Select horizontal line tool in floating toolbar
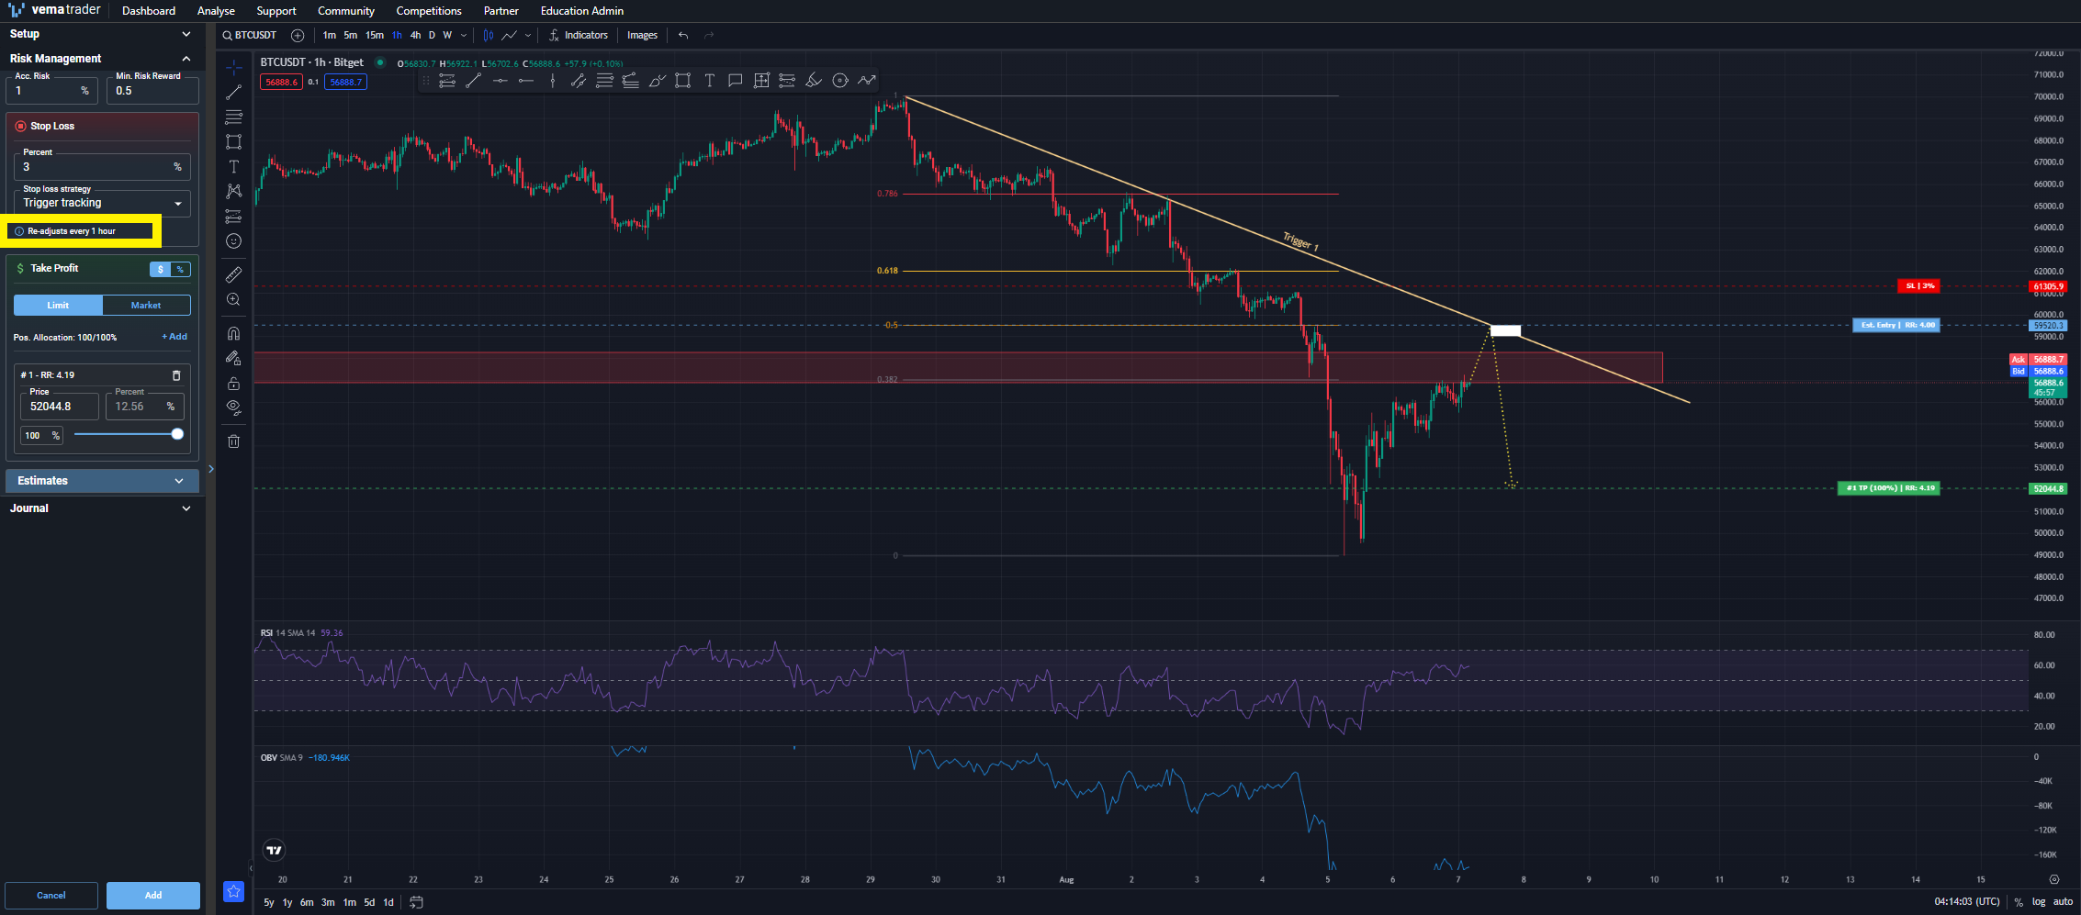 pos(500,81)
